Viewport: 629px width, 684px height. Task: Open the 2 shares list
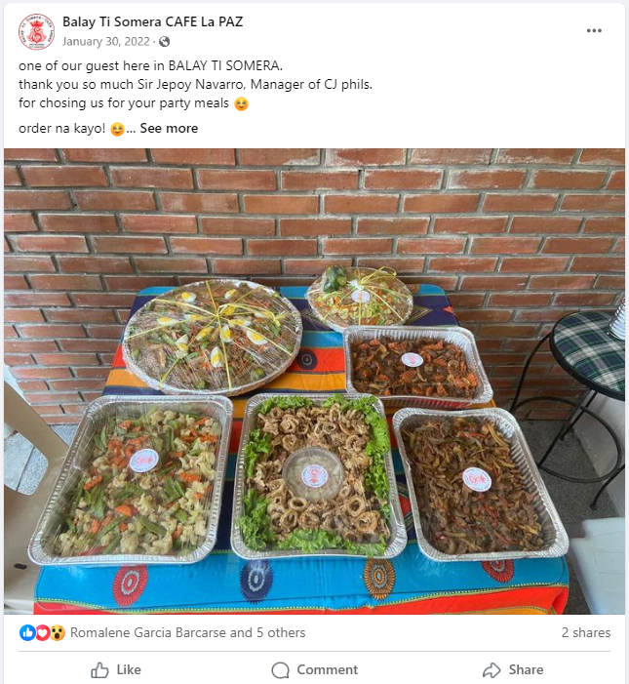pos(586,632)
